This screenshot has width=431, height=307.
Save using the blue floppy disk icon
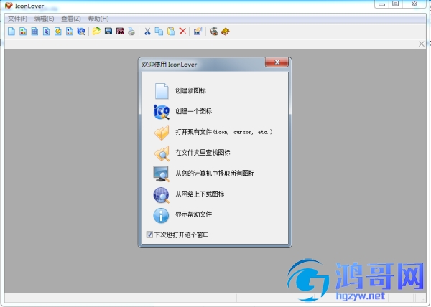tap(108, 32)
